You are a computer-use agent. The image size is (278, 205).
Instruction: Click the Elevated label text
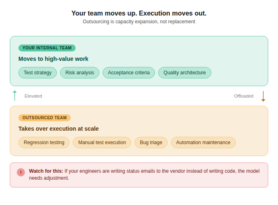[x=33, y=96]
